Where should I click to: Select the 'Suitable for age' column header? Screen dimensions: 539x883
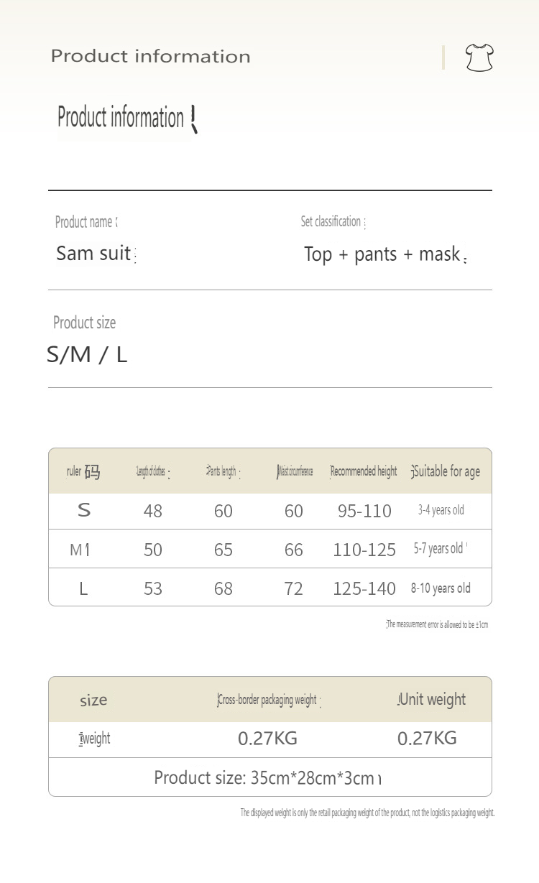point(446,472)
